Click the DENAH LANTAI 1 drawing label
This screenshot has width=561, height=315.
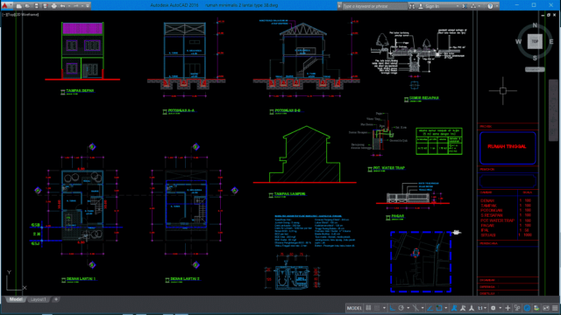click(82, 278)
